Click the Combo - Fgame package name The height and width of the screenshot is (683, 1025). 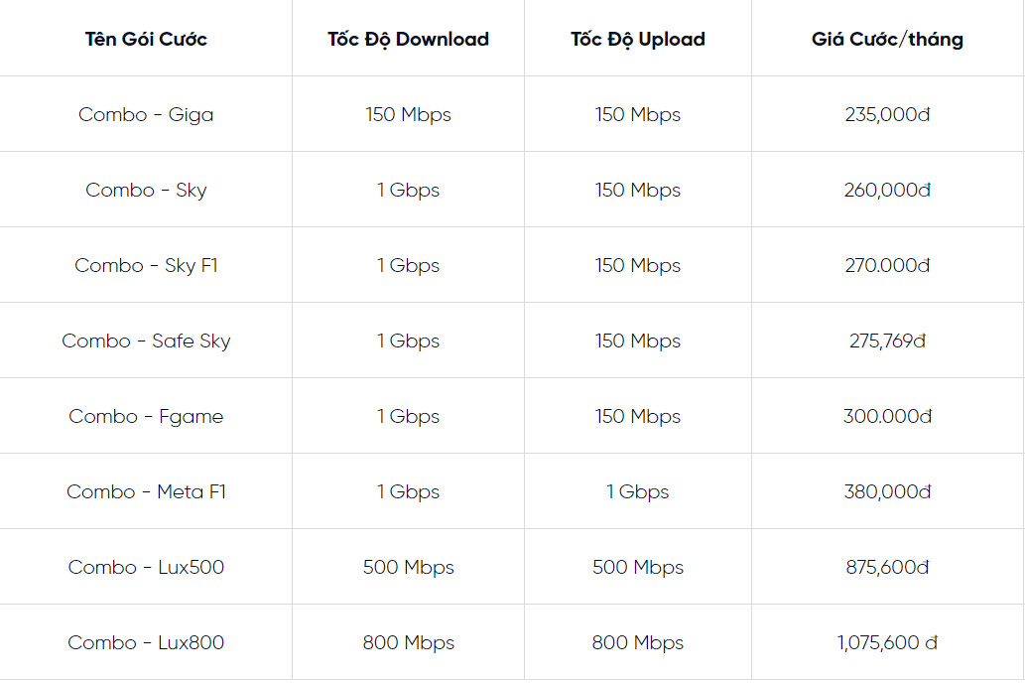146,417
